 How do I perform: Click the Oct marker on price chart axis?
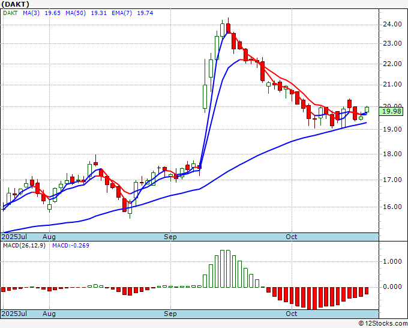292,237
